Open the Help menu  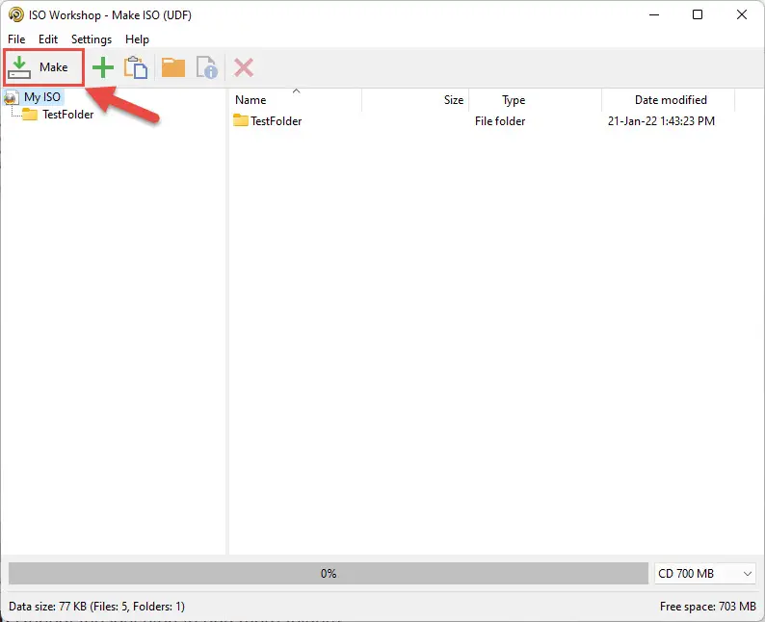[137, 39]
